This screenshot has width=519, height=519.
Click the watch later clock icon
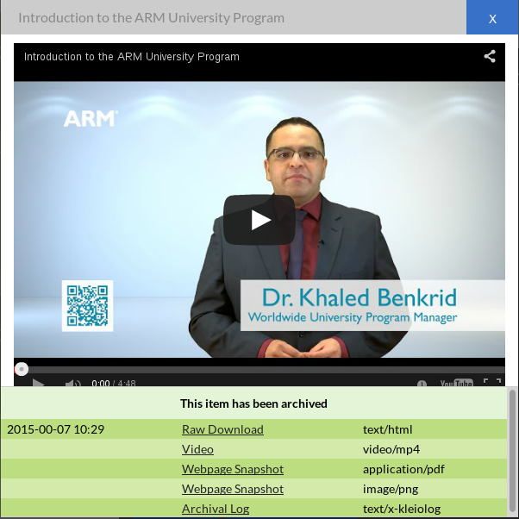[422, 384]
